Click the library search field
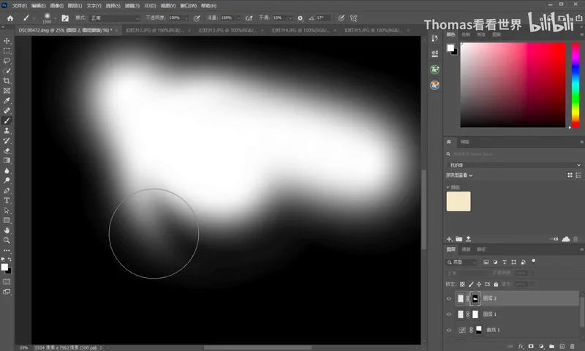Image resolution: width=585 pixels, height=351 pixels. [x=514, y=154]
